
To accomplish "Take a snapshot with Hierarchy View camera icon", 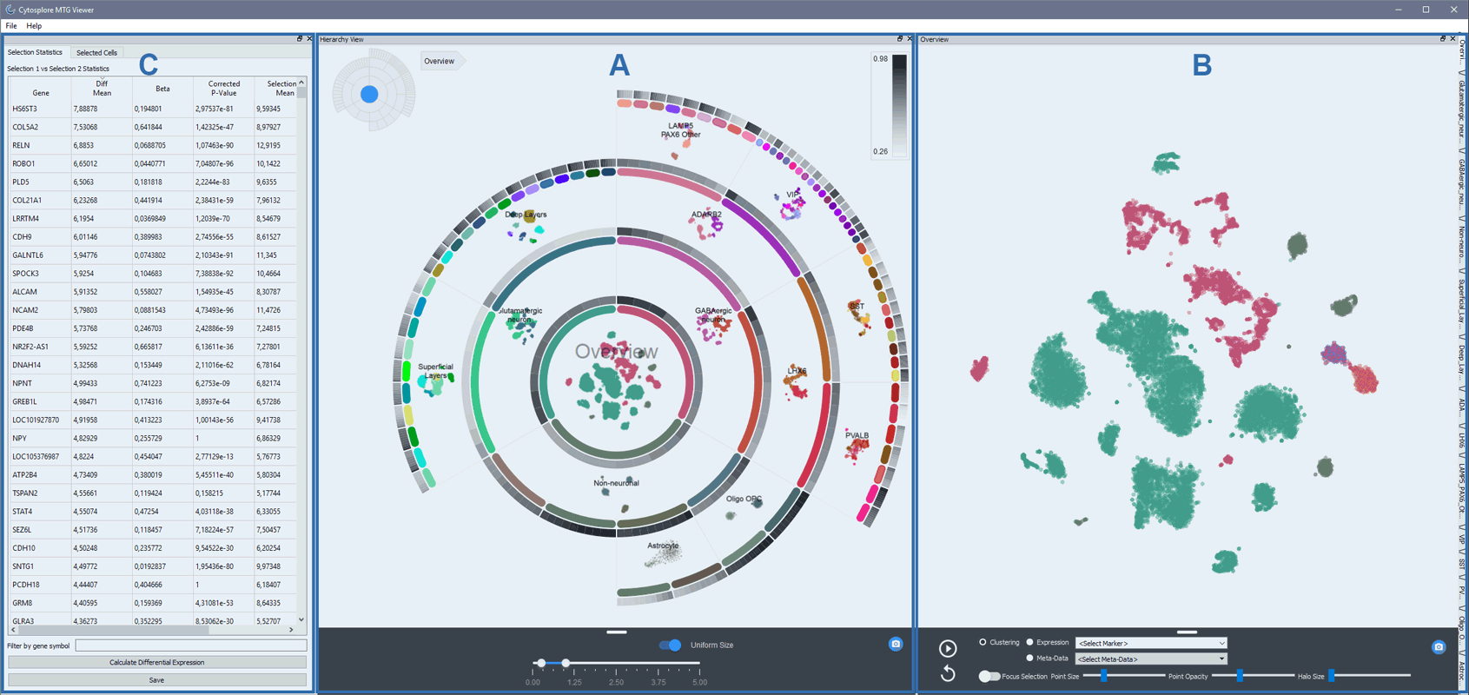I will point(896,644).
